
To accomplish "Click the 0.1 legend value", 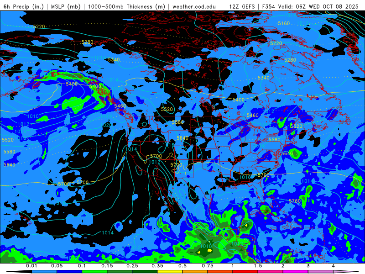I will [x=82, y=266].
